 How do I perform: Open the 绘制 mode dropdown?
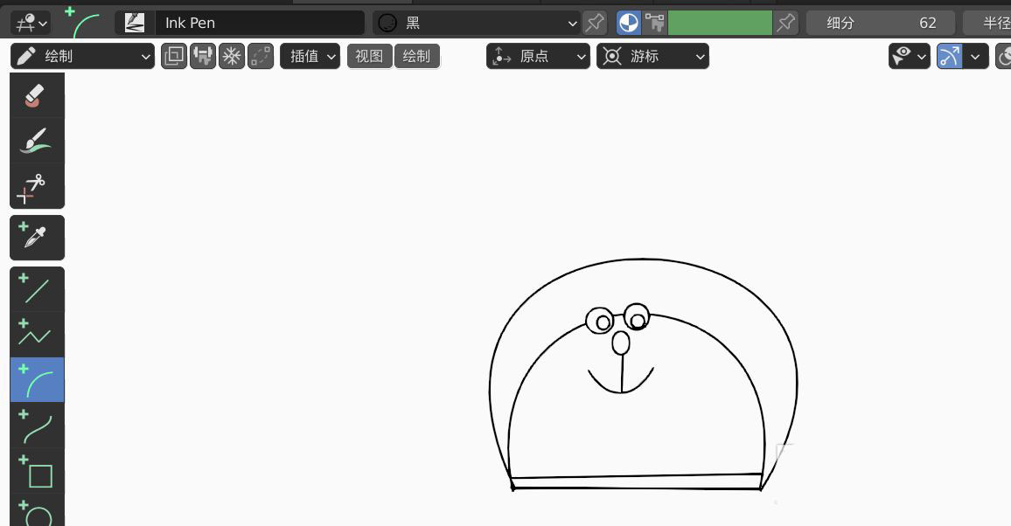click(x=82, y=57)
